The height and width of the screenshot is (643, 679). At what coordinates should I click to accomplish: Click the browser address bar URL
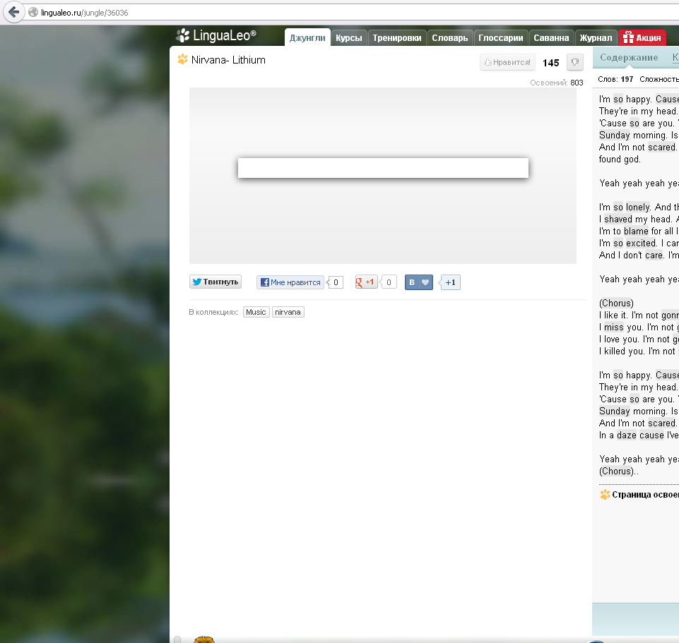(x=85, y=13)
